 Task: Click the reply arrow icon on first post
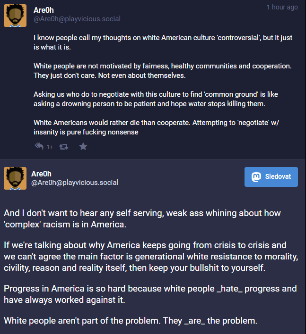click(39, 146)
